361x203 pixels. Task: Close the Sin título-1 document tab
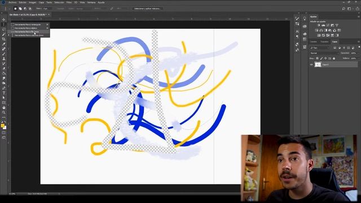(x=49, y=15)
